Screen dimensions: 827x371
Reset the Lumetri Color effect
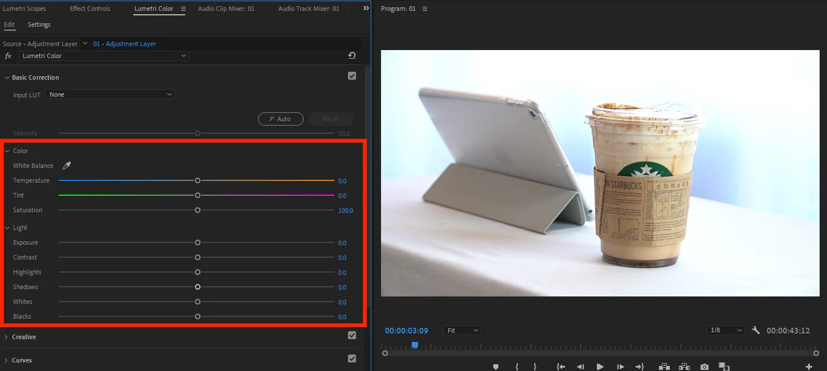[x=352, y=55]
